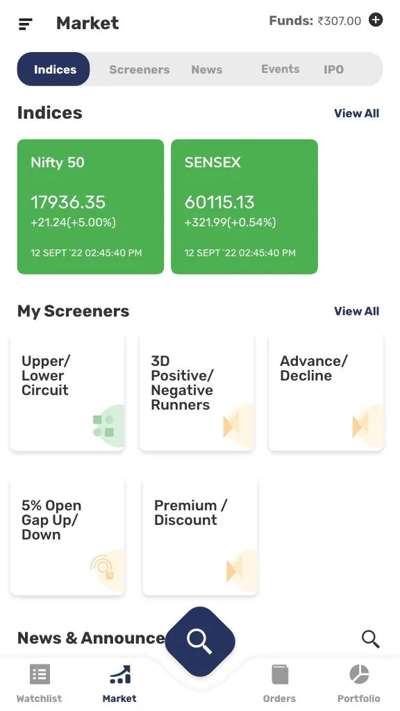Click the search magnifier beside News & Announcements

[x=370, y=639]
